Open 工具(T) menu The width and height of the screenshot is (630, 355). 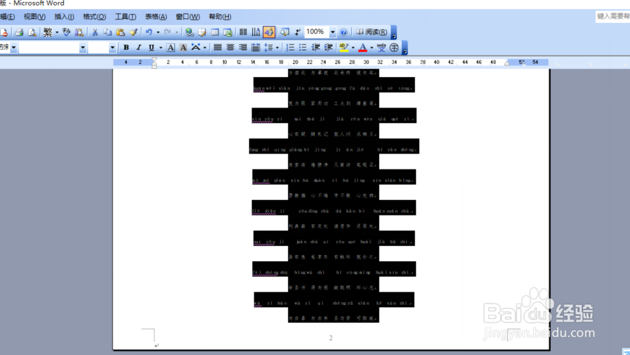[125, 17]
